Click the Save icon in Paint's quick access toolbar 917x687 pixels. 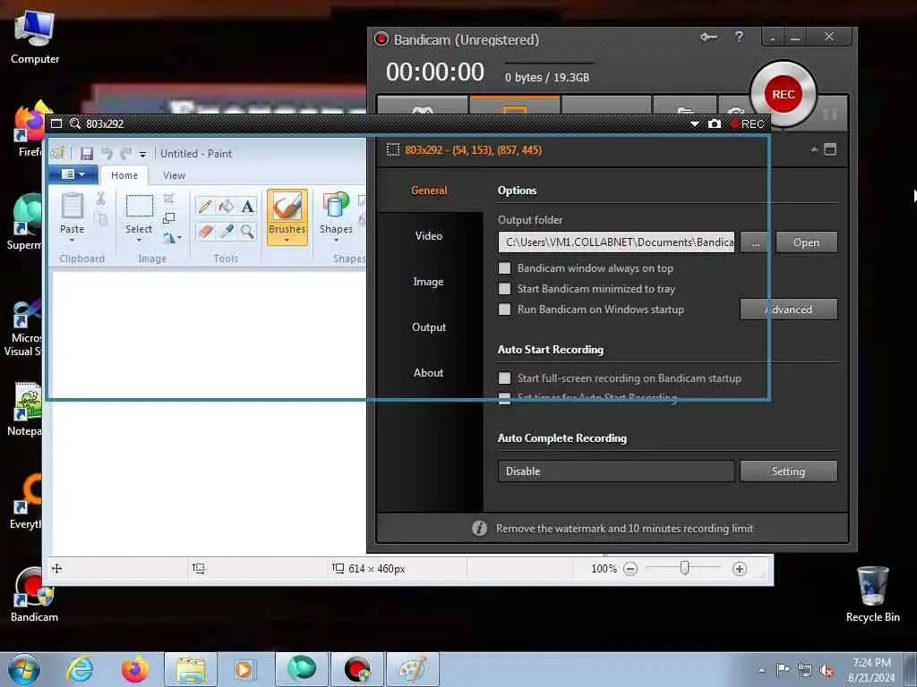pos(87,154)
